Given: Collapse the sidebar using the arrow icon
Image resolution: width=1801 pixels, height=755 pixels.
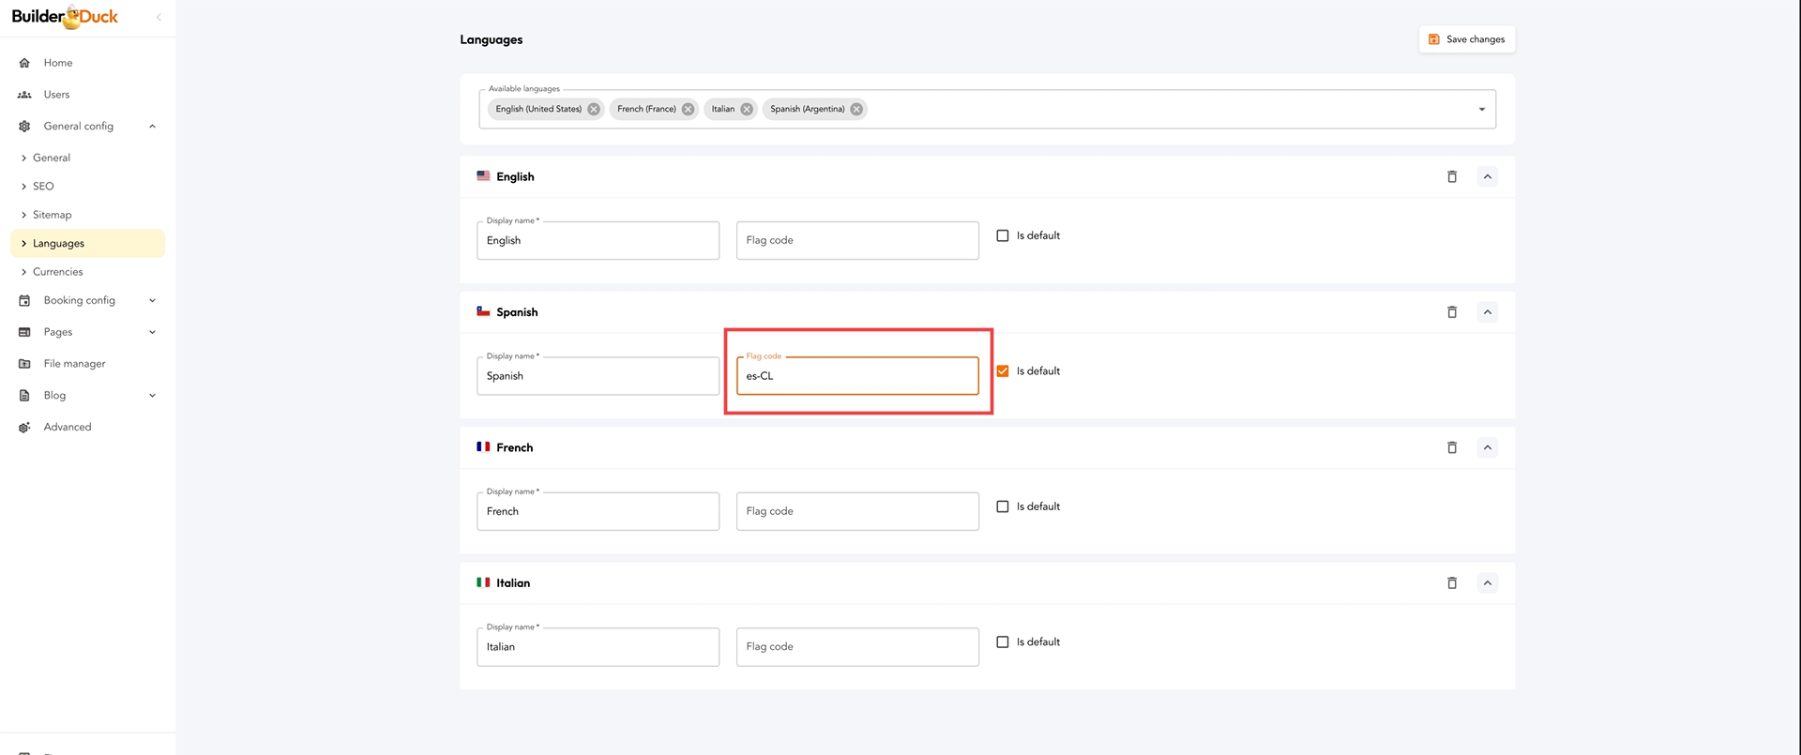Looking at the screenshot, I should tap(159, 17).
